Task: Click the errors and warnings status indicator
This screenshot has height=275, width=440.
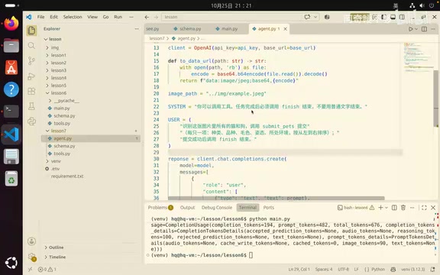Action: [x=47, y=269]
